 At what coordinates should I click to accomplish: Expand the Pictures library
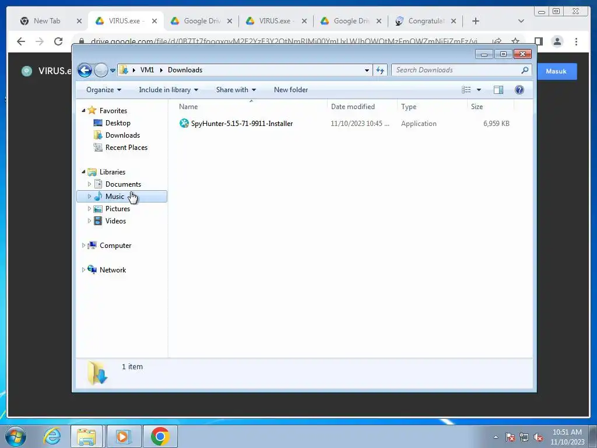pyautogui.click(x=89, y=209)
